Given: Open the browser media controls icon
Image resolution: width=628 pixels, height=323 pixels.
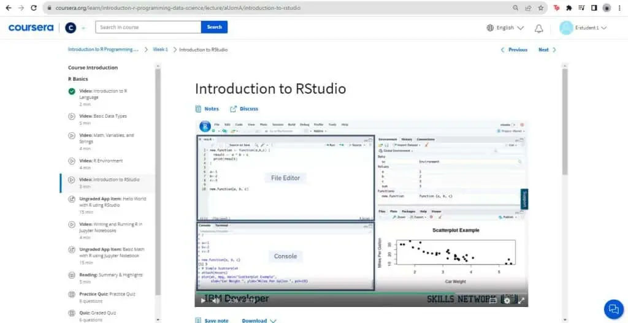Looking at the screenshot, I should (x=581, y=7).
